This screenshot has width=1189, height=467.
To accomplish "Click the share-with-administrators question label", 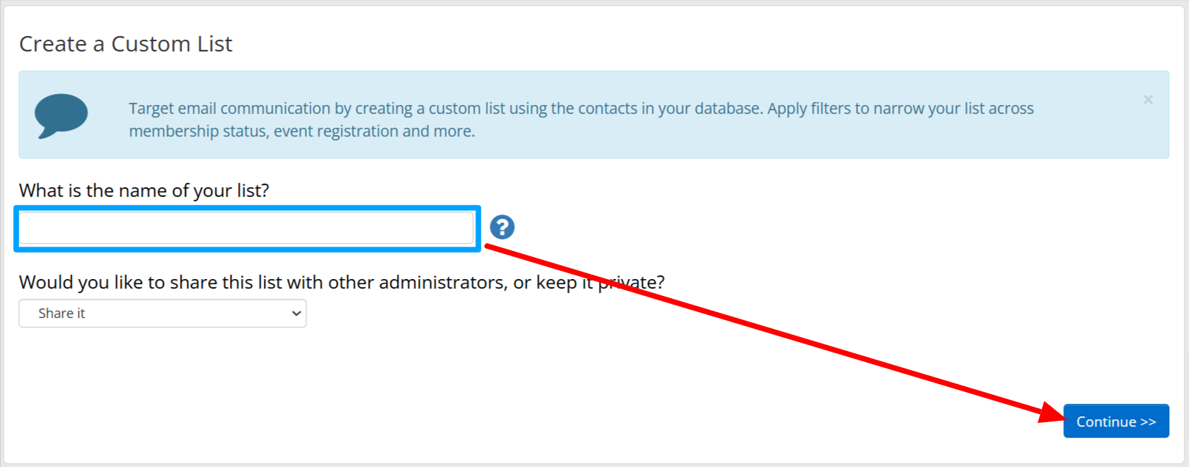I will pos(342,283).
